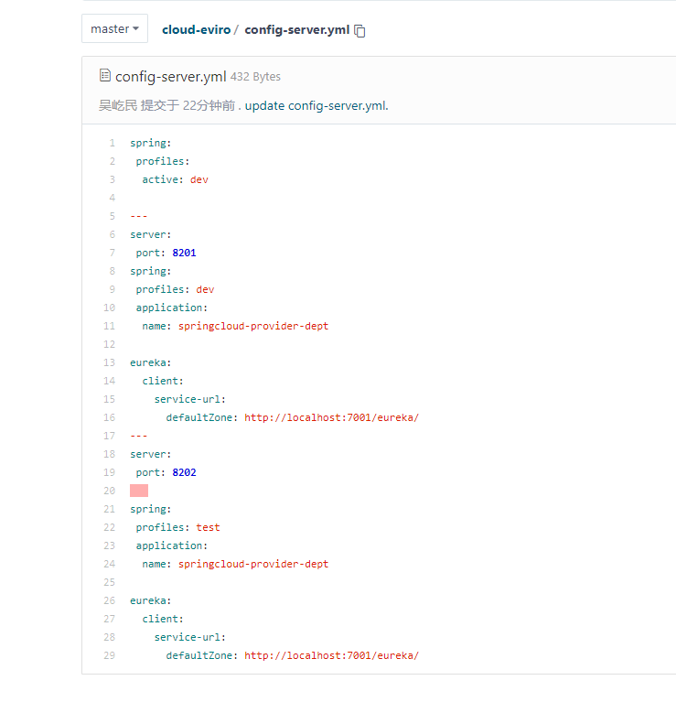Image resolution: width=676 pixels, height=702 pixels.
Task: Open author 吴屹民's profile
Action: click(118, 105)
